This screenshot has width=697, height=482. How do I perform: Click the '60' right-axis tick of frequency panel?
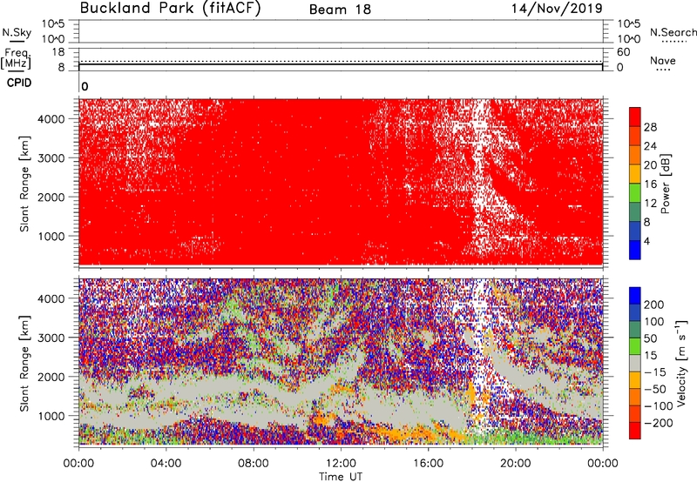tap(623, 52)
